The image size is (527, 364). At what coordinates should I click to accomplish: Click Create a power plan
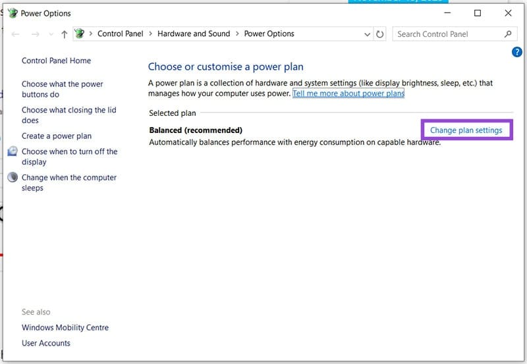[57, 136]
